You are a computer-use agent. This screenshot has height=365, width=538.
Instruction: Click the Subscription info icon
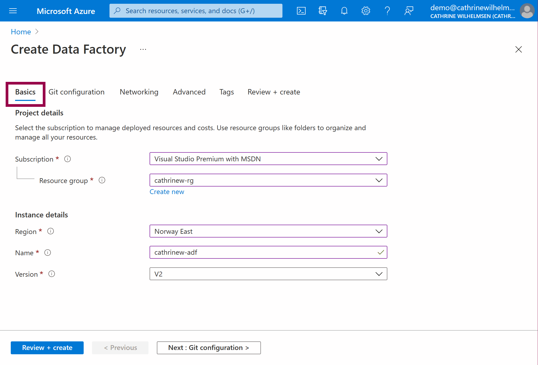click(68, 159)
